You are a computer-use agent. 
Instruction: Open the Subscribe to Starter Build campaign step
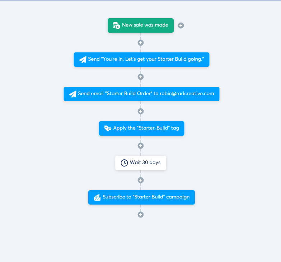tap(141, 197)
